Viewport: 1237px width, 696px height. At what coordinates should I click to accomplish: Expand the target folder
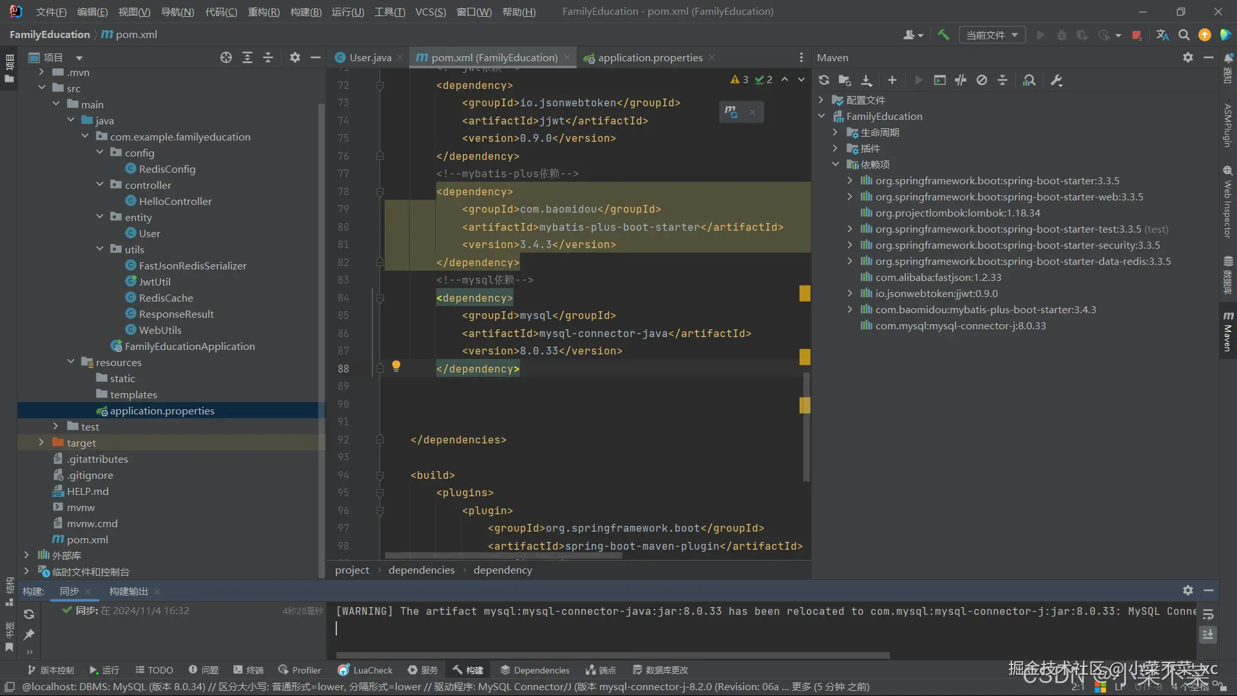pos(41,443)
